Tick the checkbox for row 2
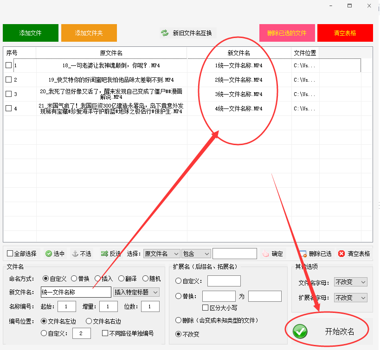Viewport: 380px width, 350px height. pyautogui.click(x=8, y=79)
